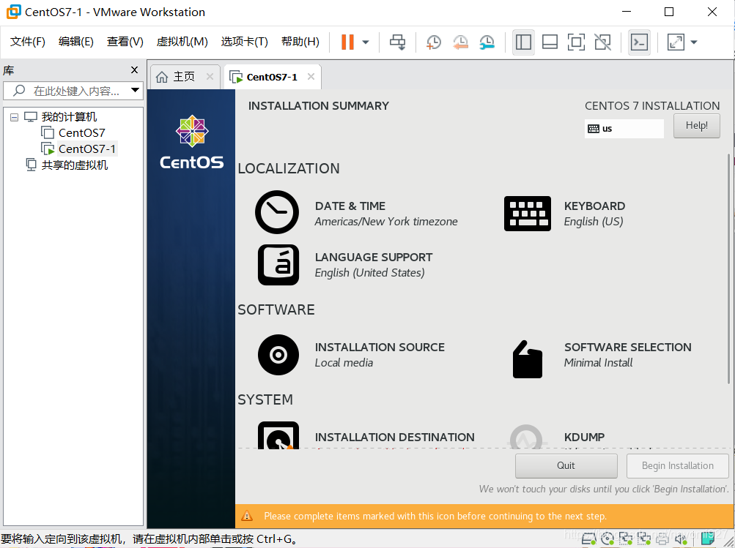Click the Begin Installation button
735x548 pixels.
point(677,465)
